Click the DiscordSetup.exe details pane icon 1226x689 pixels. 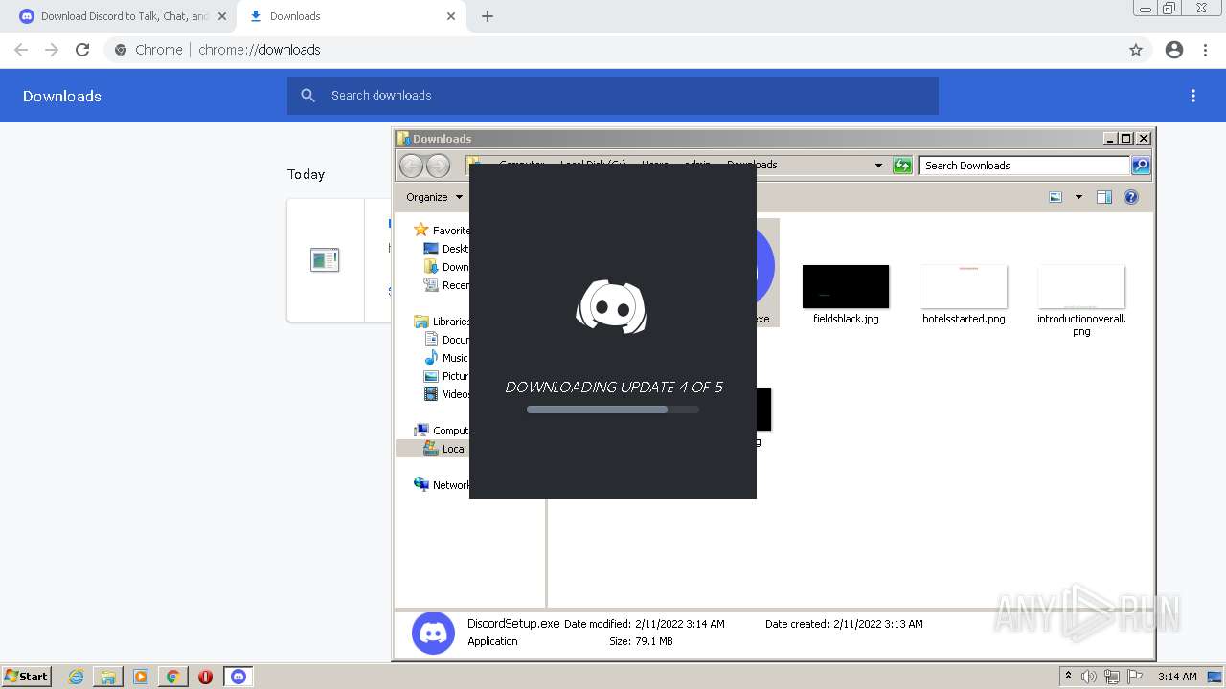[433, 633]
